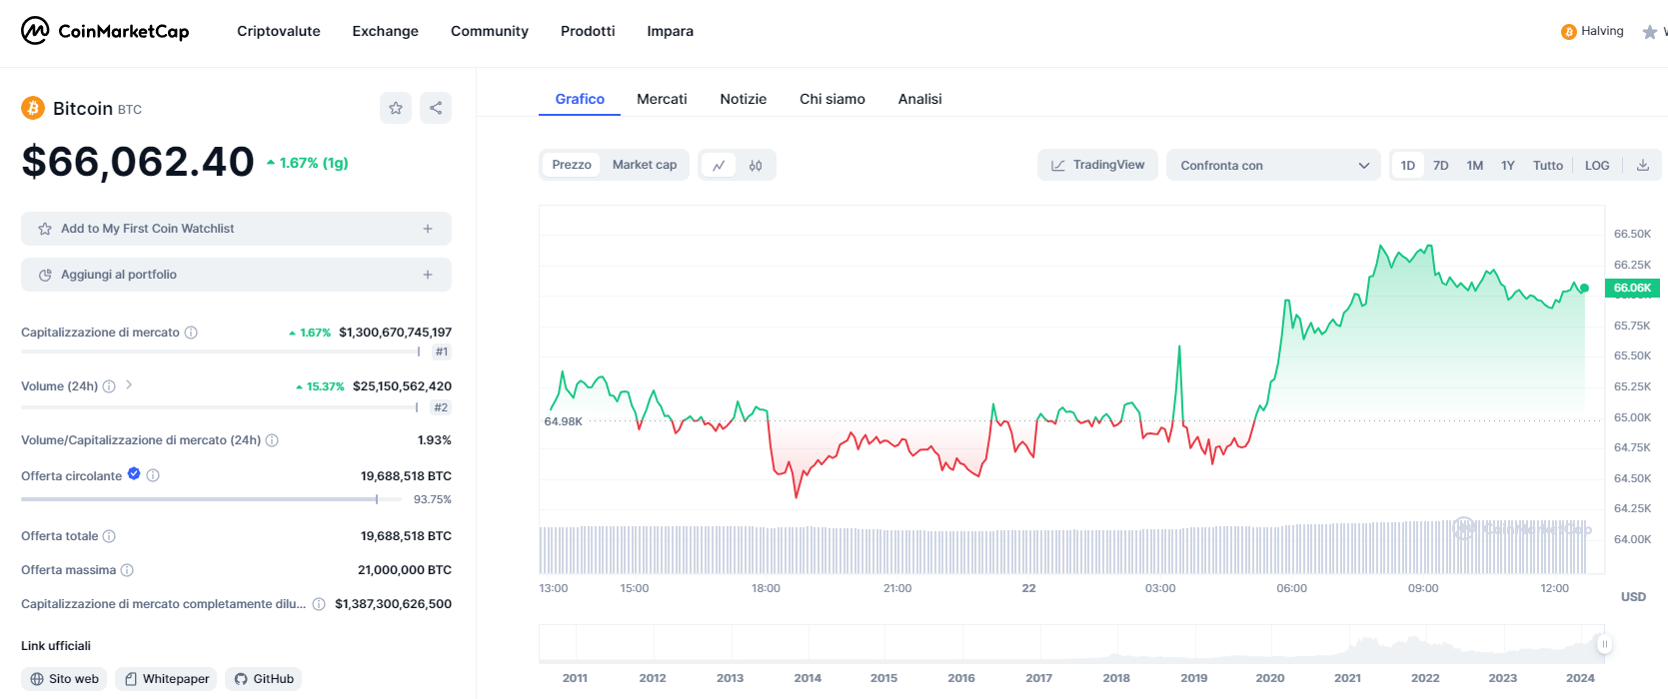
Task: Click the Bitcoin coin icon beside the name
Action: coord(33,108)
